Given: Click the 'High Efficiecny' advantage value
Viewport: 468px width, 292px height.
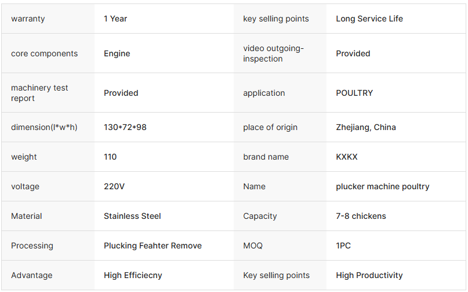Looking at the screenshot, I should tap(133, 275).
